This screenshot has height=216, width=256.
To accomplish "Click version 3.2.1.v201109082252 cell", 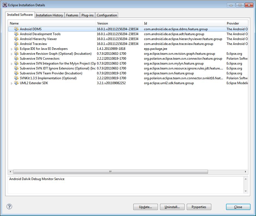I will 111,83.
